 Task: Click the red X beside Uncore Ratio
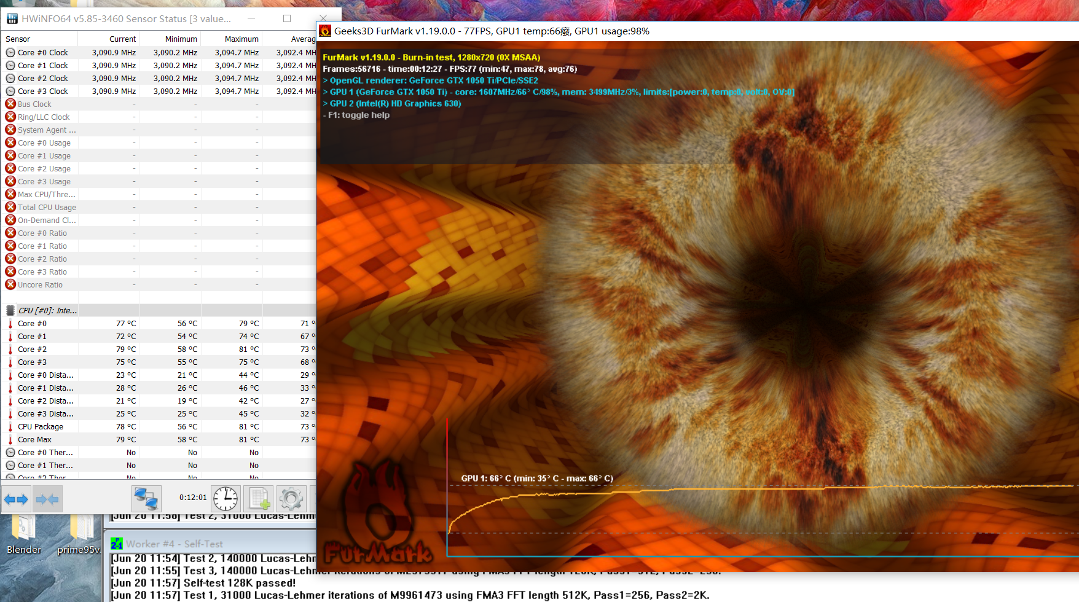10,284
